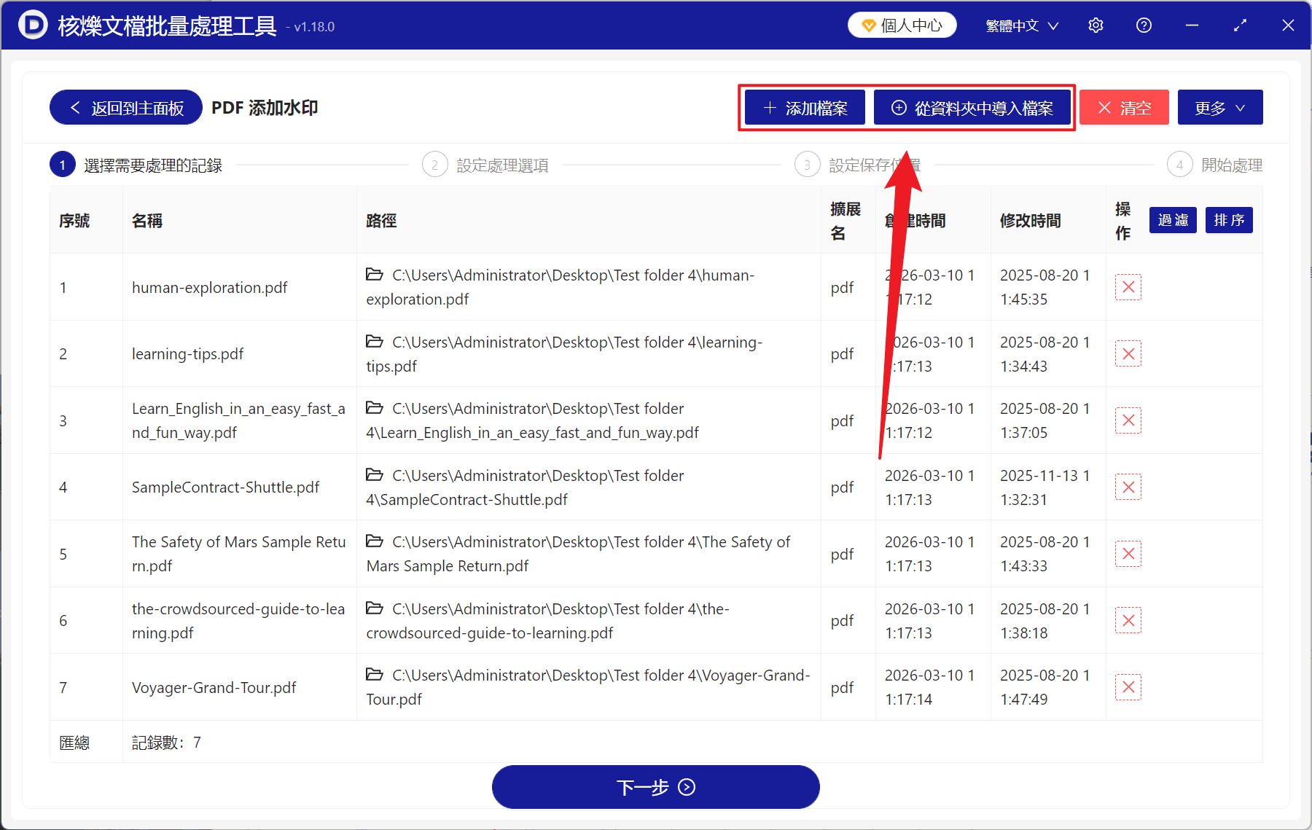Click 從資料夾中導入檔案 to import a folder
The image size is (1312, 830).
point(973,107)
